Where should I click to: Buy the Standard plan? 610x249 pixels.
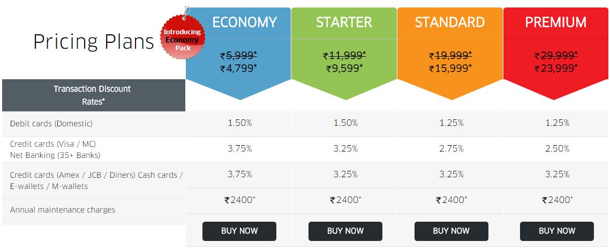451,231
